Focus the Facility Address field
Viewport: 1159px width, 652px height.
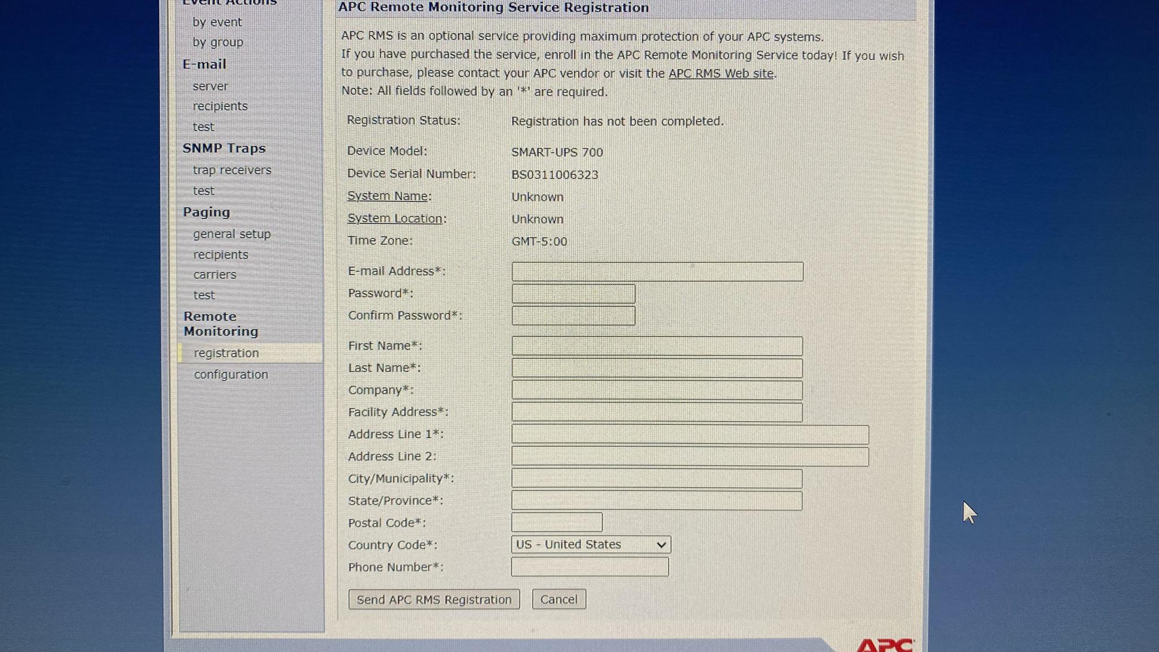click(x=657, y=412)
